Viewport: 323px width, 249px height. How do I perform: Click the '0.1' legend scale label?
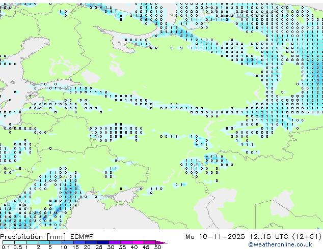6,247
